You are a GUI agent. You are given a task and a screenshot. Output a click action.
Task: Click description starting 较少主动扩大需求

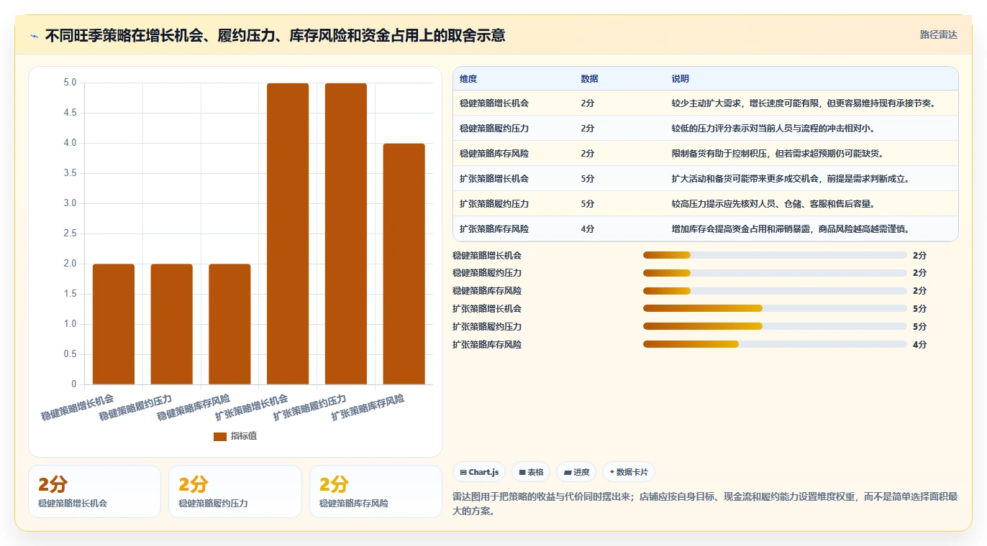coord(804,103)
